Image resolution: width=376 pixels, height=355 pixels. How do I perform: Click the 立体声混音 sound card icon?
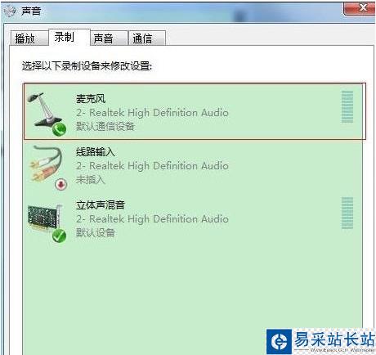(45, 218)
